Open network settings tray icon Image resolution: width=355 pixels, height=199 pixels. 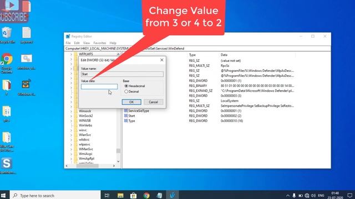point(307,195)
